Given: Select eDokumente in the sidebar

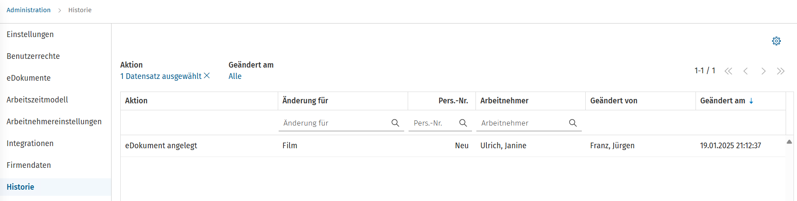Looking at the screenshot, I should click(x=28, y=78).
